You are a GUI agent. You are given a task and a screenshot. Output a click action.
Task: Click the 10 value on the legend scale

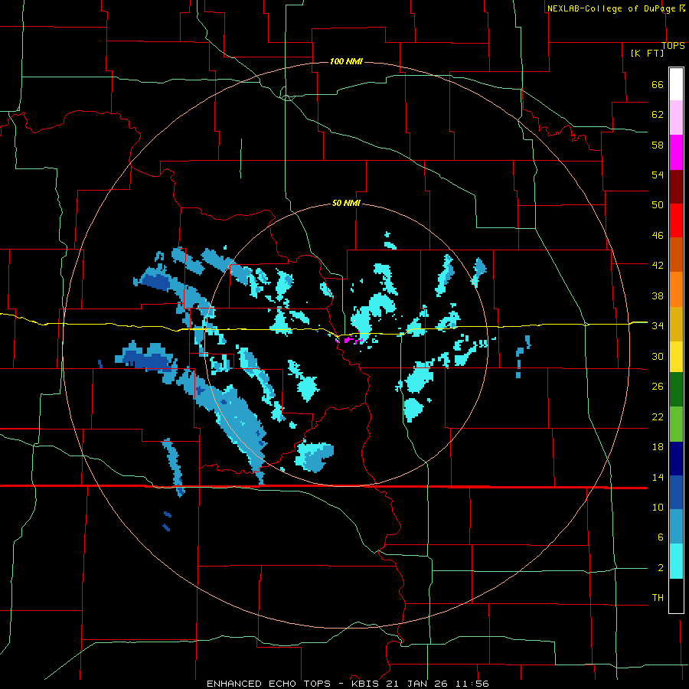pos(658,507)
